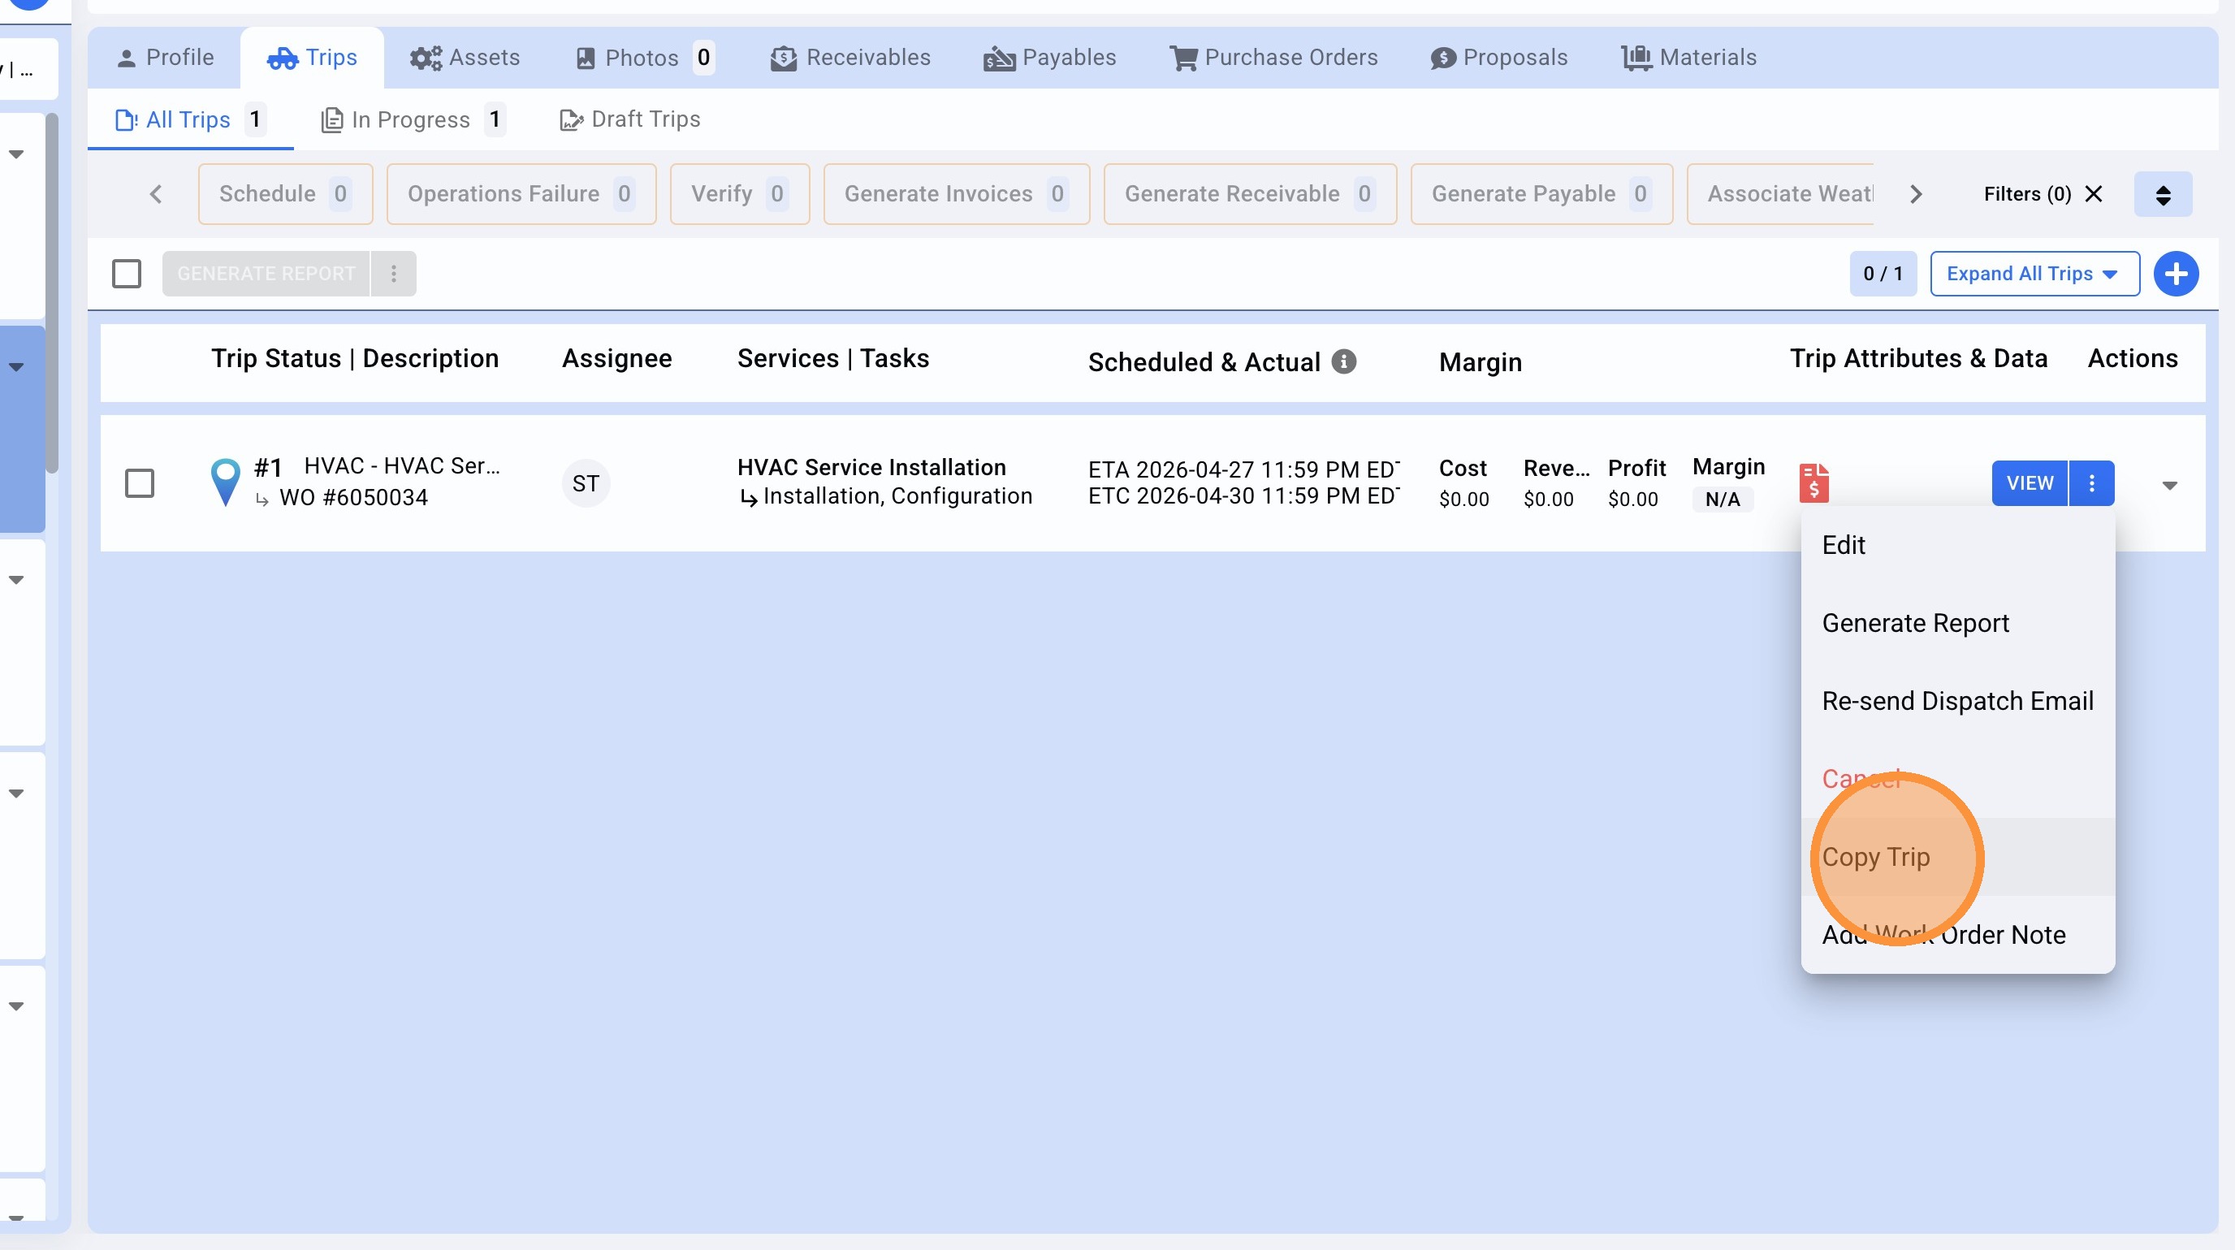Open three-dot menu next to Generate Report
The width and height of the screenshot is (2235, 1250).
(394, 274)
